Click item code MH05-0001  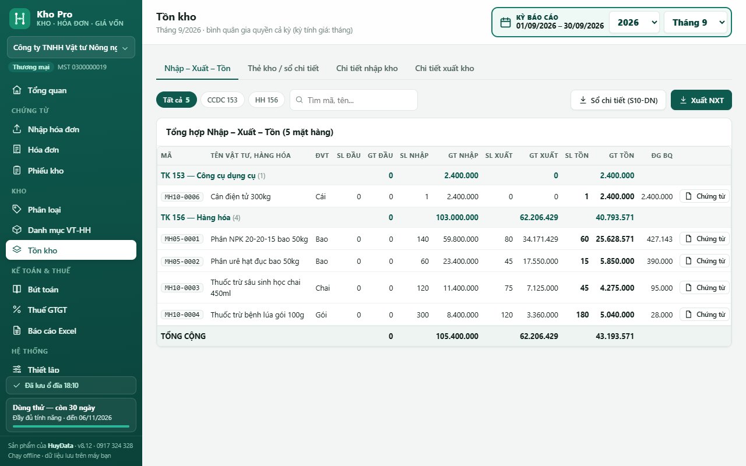point(182,239)
